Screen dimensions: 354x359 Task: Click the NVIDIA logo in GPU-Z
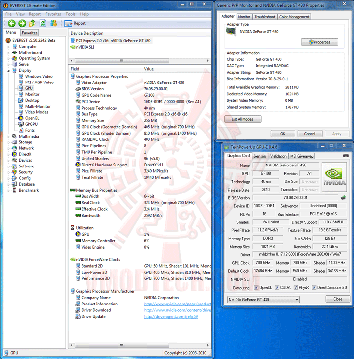click(334, 177)
